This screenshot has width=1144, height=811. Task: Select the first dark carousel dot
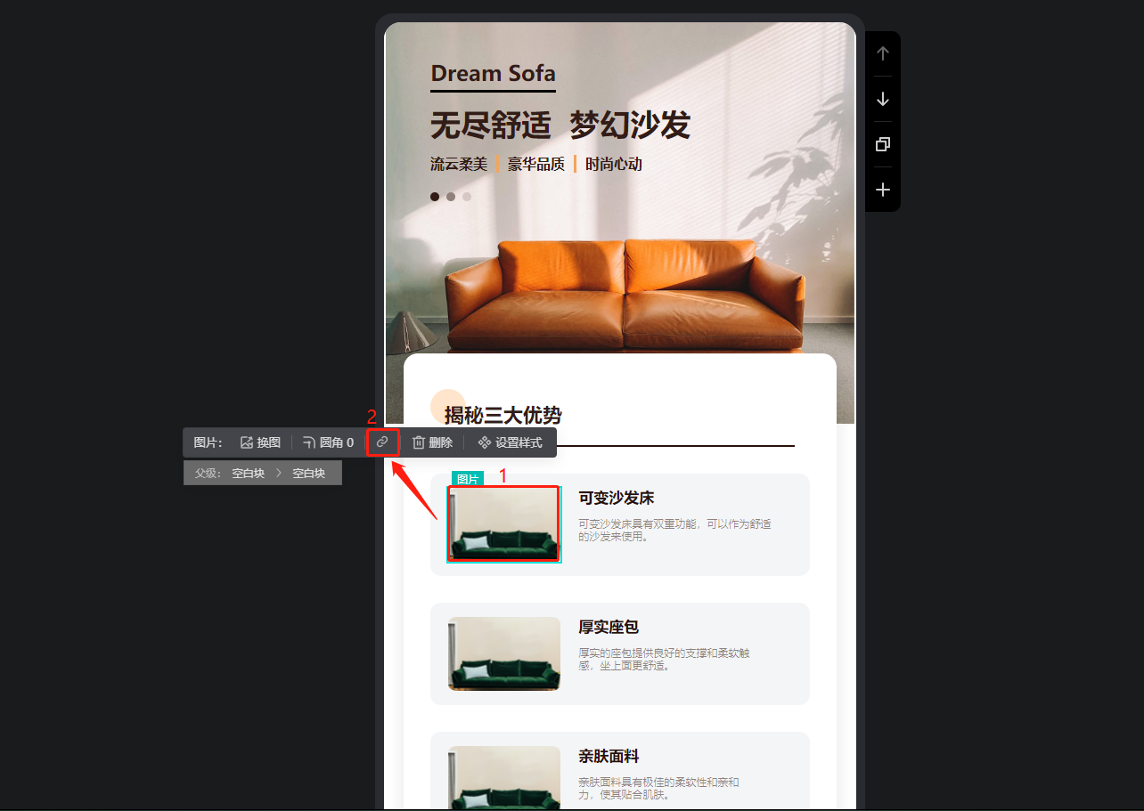[435, 197]
